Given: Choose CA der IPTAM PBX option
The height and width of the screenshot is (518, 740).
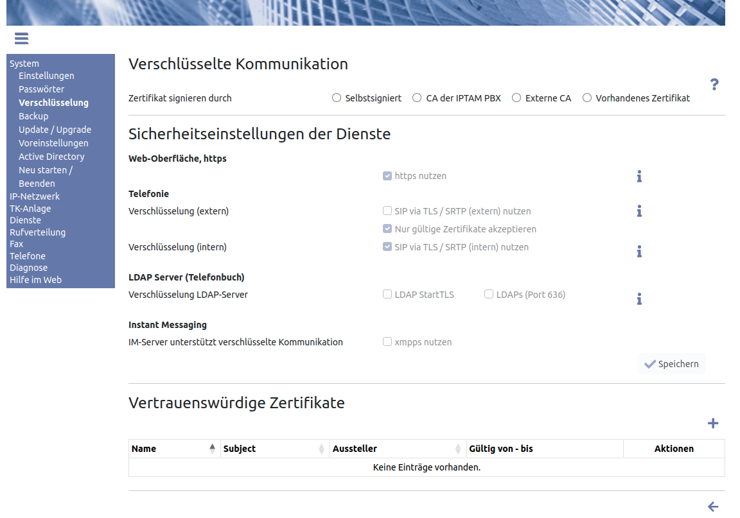Looking at the screenshot, I should click(x=417, y=98).
